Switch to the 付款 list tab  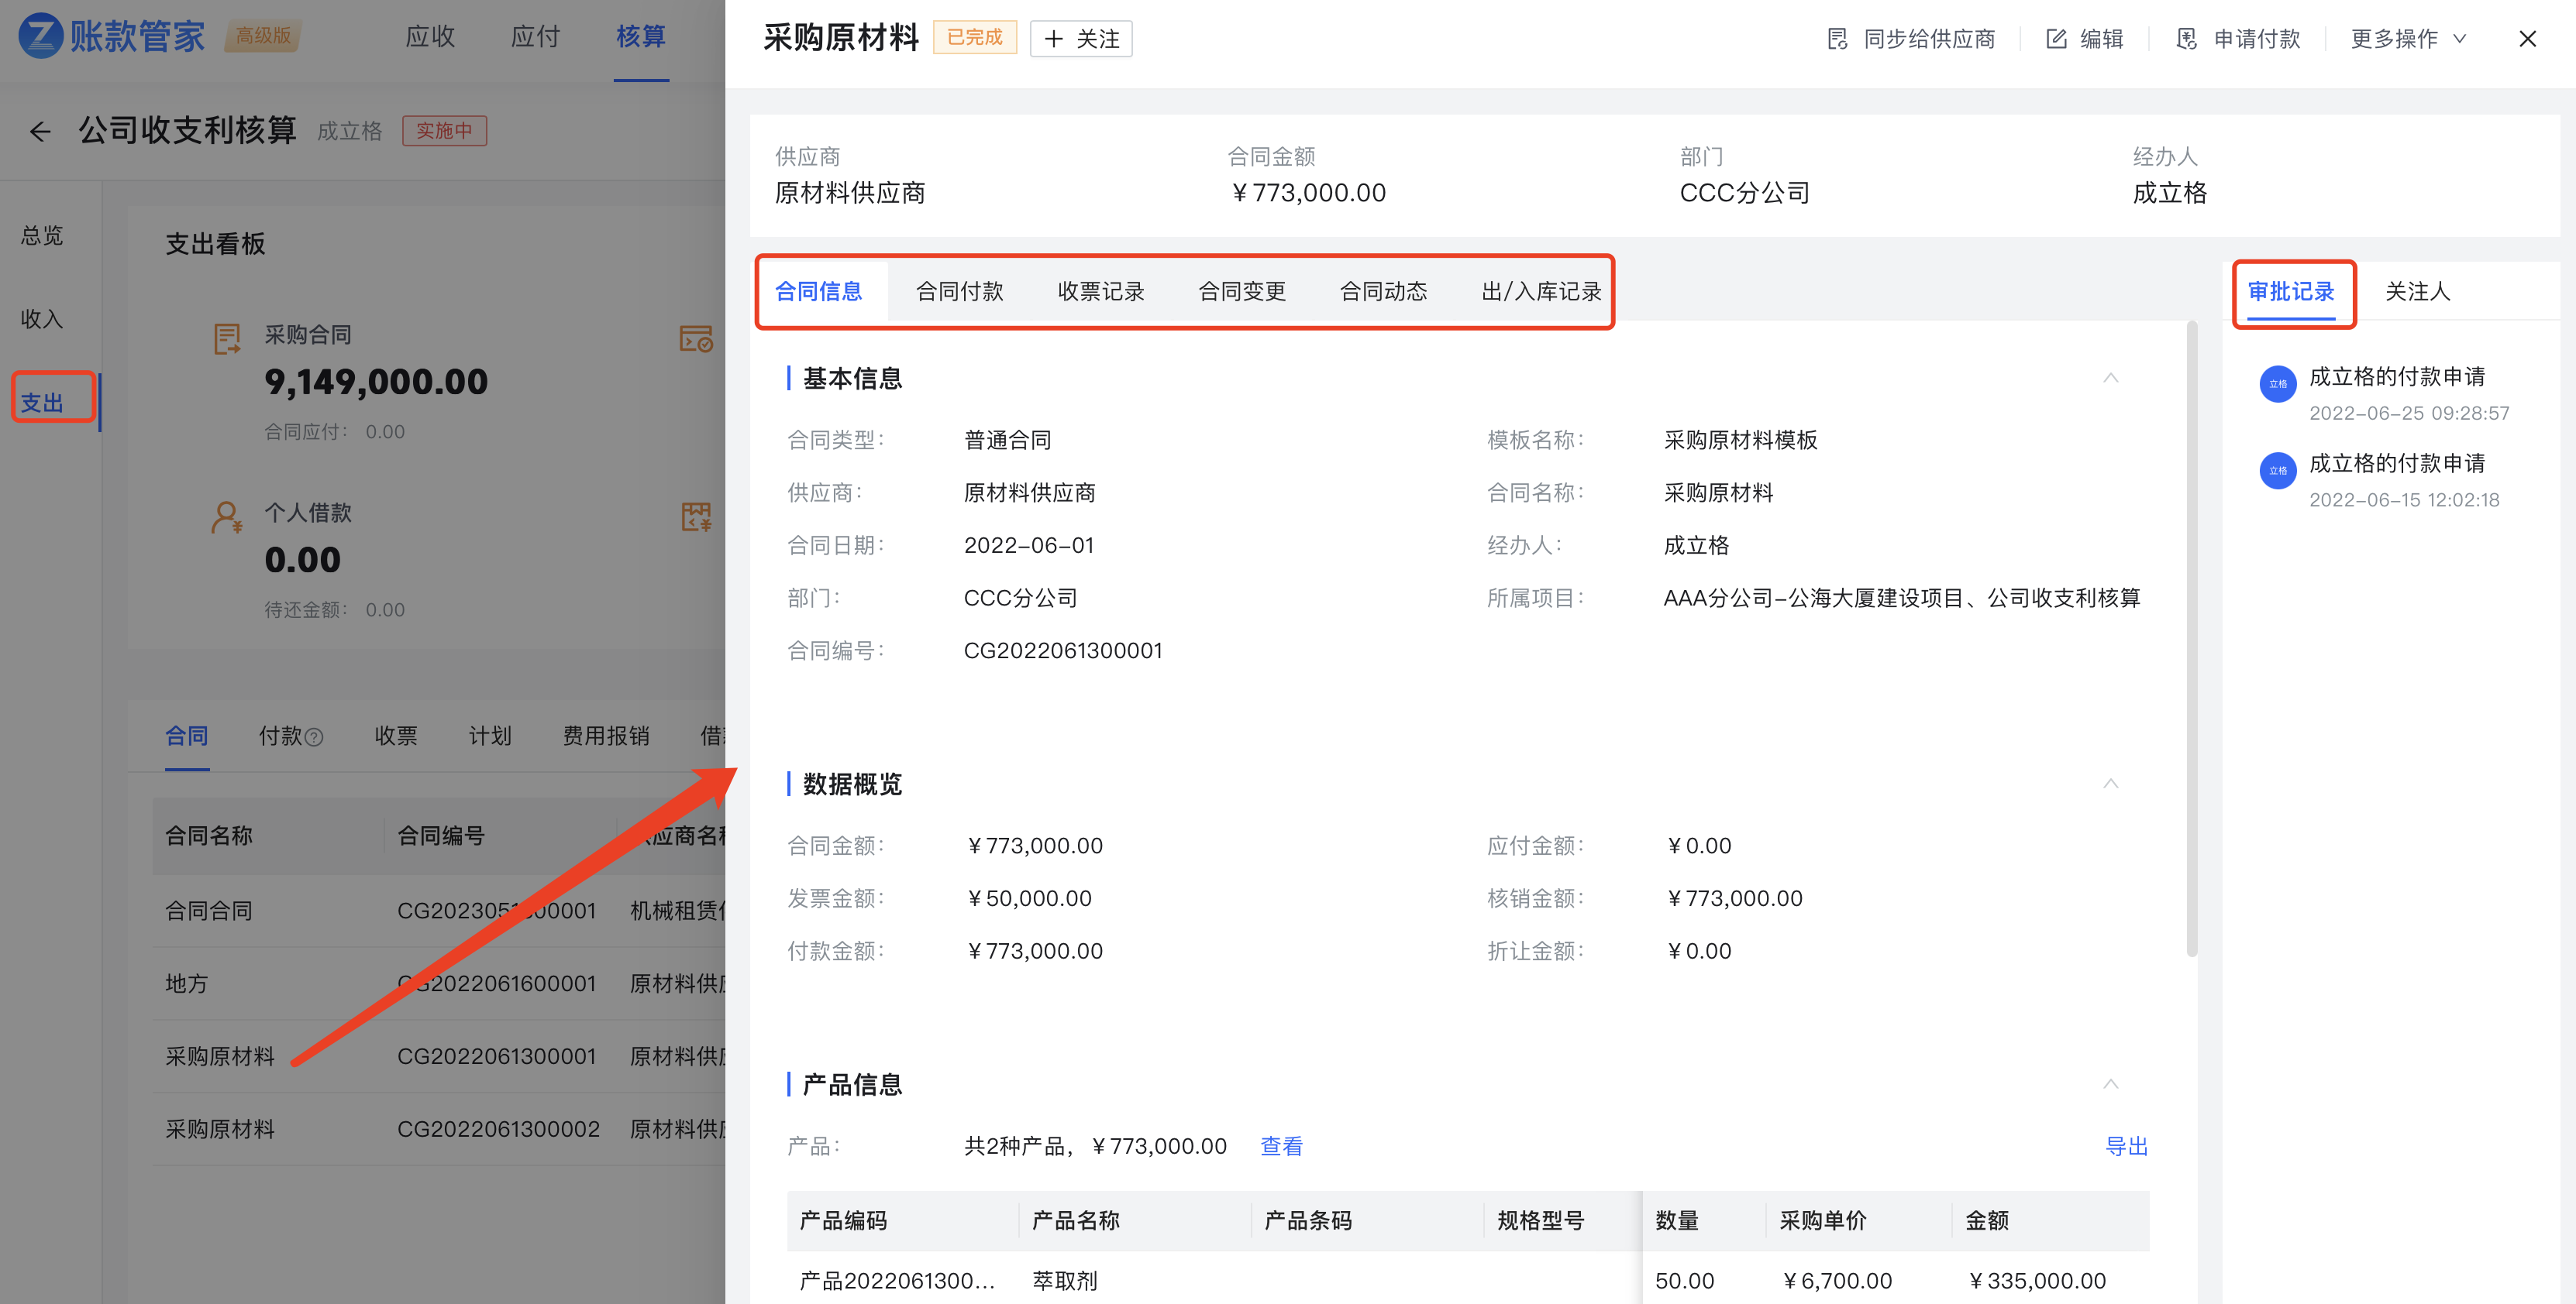[x=280, y=736]
